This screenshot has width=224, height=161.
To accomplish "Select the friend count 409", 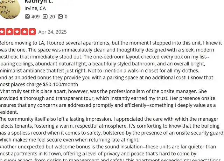I will click(35, 17).
